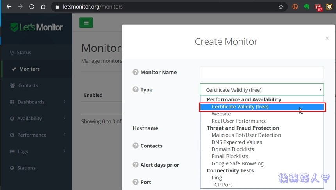This screenshot has width=336, height=190.
Task: Choose Google Safe Browsing option
Action: point(237,163)
